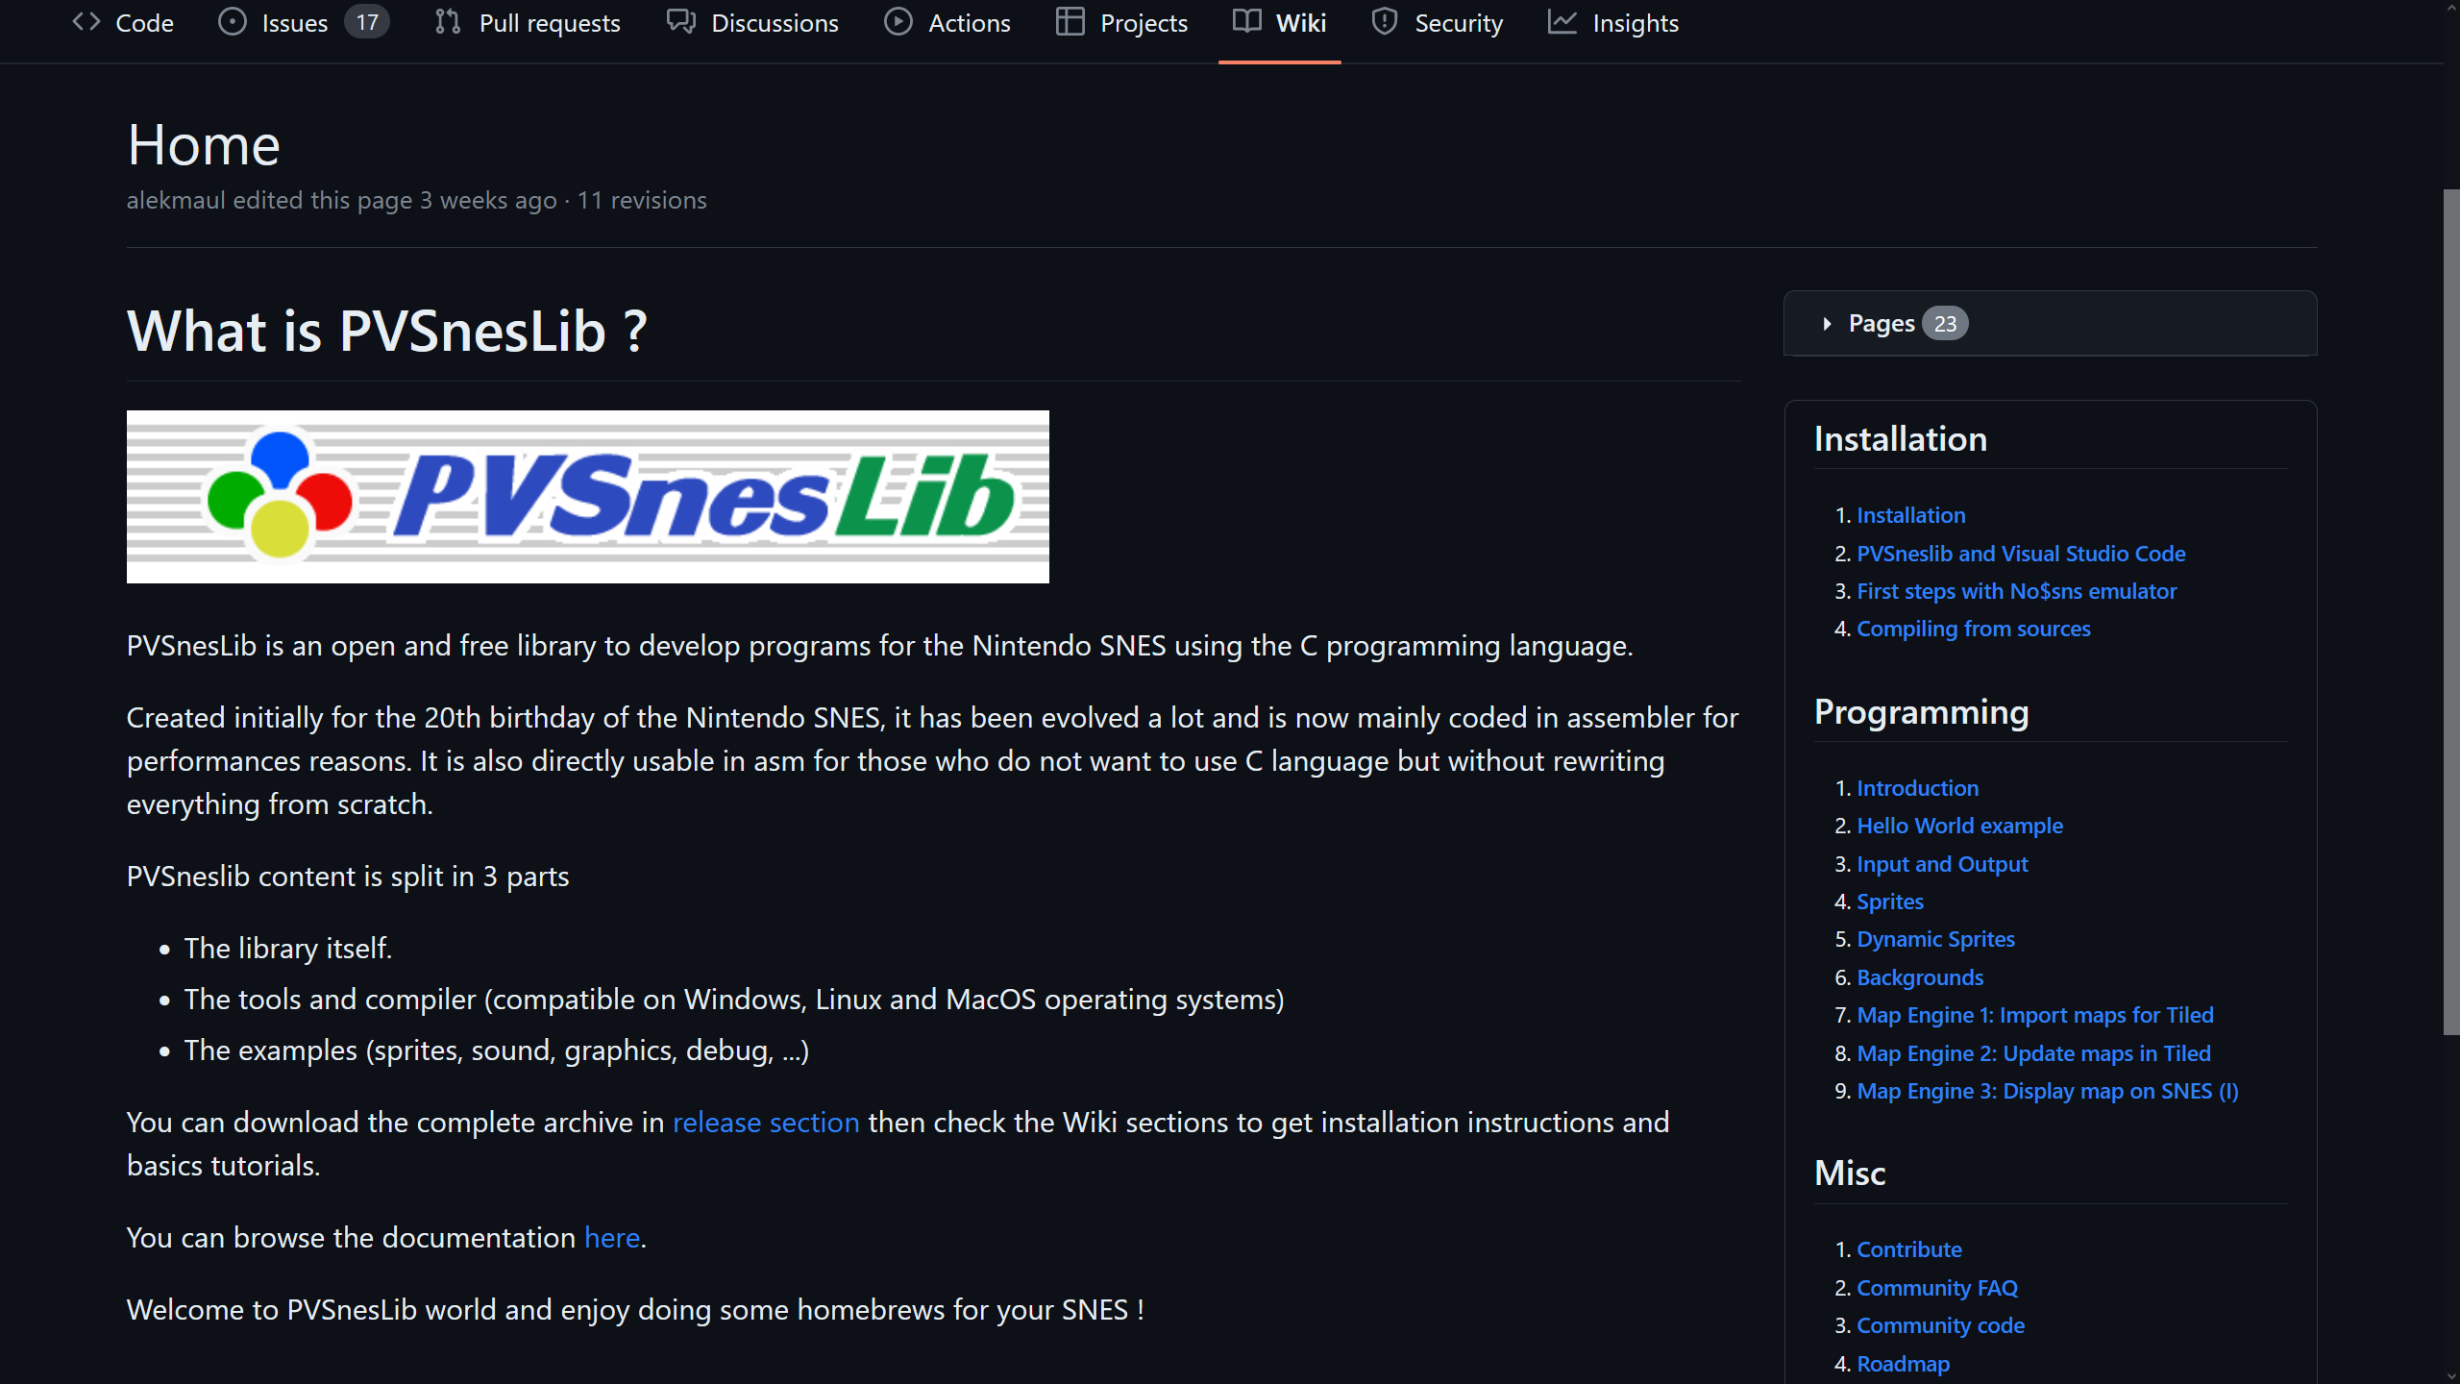Click the Actions play icon
2460x1384 pixels.
click(x=898, y=22)
